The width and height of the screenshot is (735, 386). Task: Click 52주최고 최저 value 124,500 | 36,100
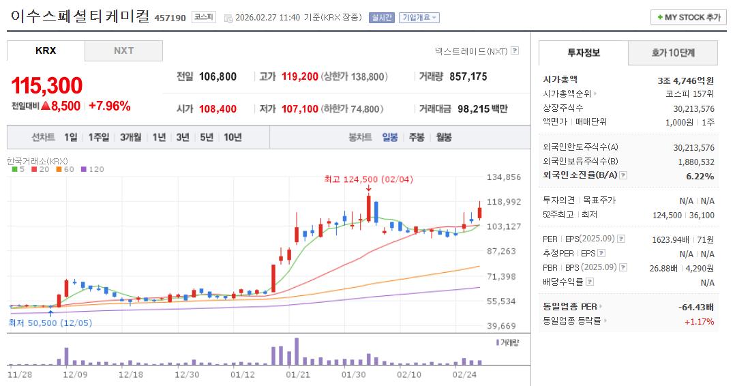click(x=683, y=216)
